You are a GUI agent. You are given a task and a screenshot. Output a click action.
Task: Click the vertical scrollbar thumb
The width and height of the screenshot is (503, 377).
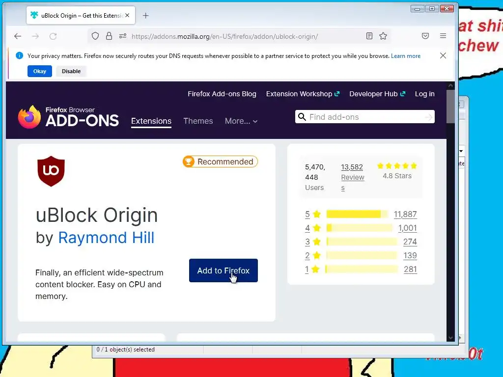[450, 107]
